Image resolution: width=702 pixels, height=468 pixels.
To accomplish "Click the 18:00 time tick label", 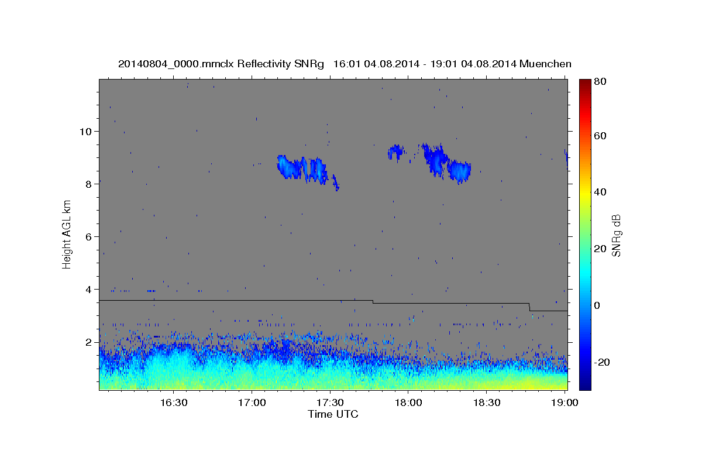I will [408, 402].
